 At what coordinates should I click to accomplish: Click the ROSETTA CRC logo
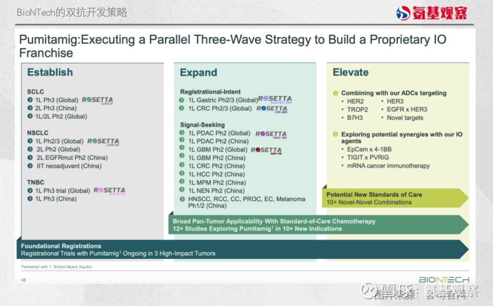pos(272,109)
